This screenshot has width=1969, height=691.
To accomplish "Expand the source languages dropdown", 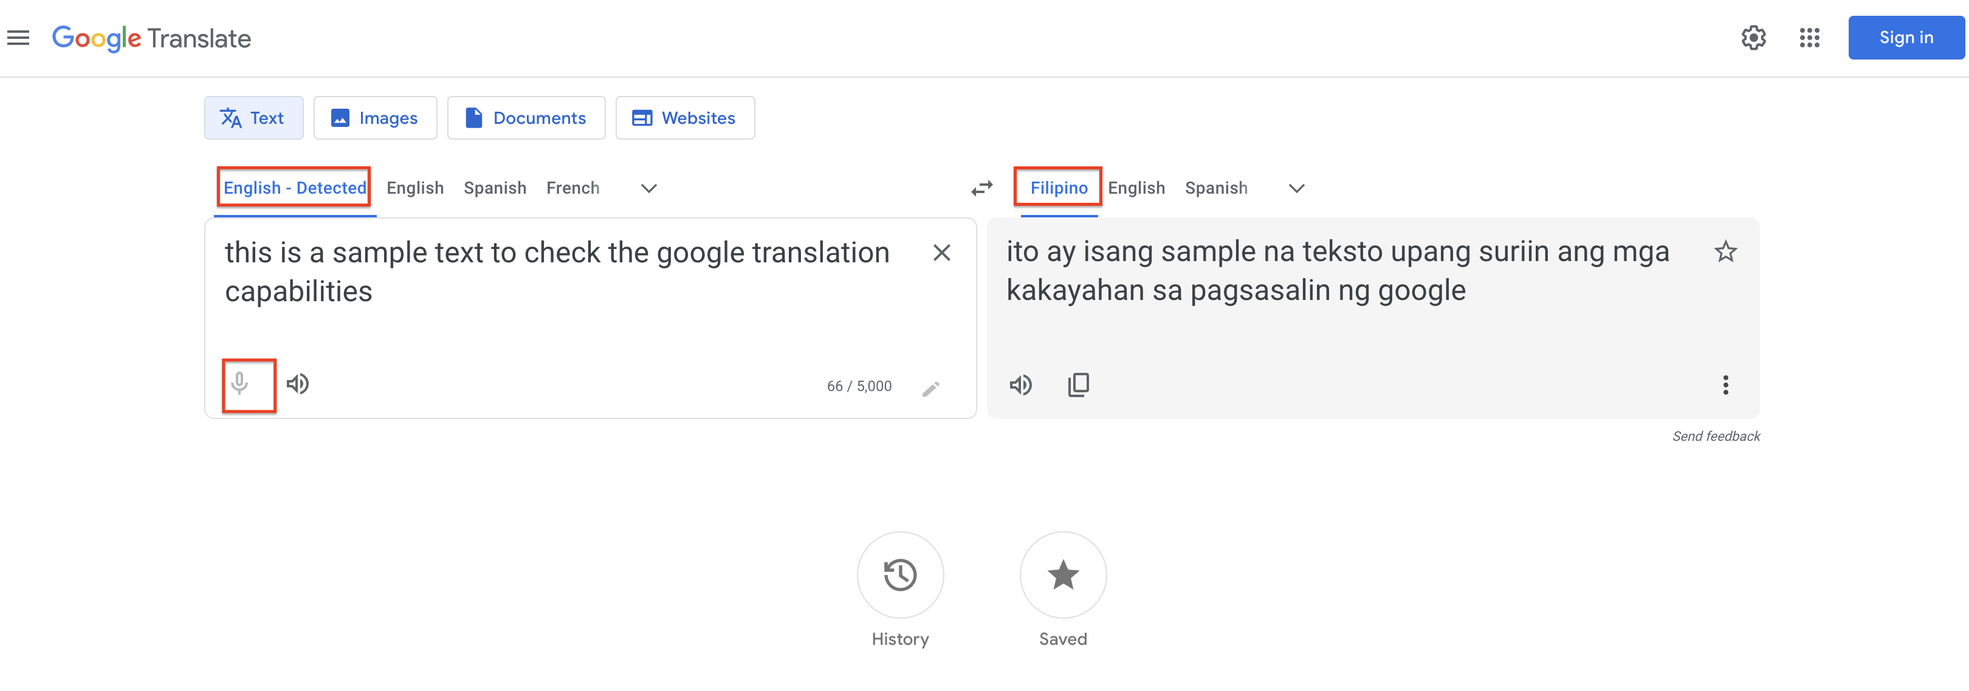I will tap(647, 188).
